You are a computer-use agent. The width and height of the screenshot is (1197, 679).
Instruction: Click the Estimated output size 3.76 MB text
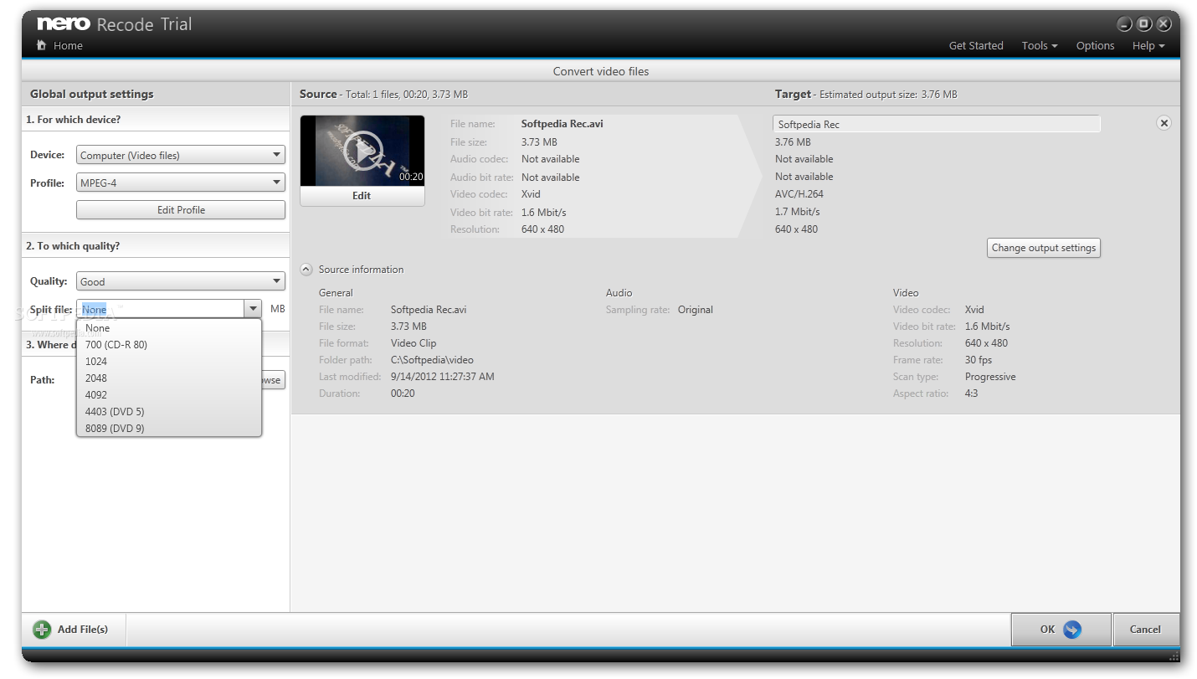point(888,95)
